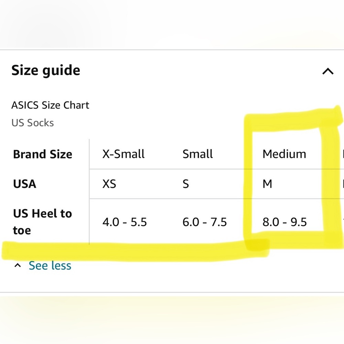Click the partially visible column after Medium

pyautogui.click(x=343, y=154)
